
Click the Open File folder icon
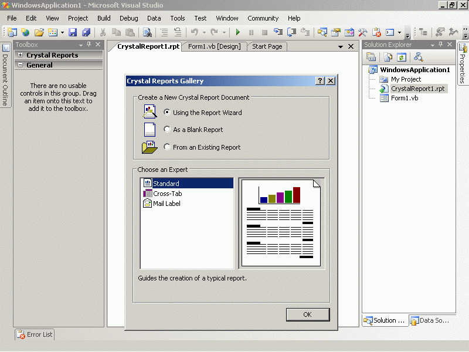pos(39,33)
